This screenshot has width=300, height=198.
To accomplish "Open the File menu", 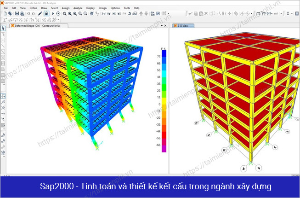I will pos(6,8).
